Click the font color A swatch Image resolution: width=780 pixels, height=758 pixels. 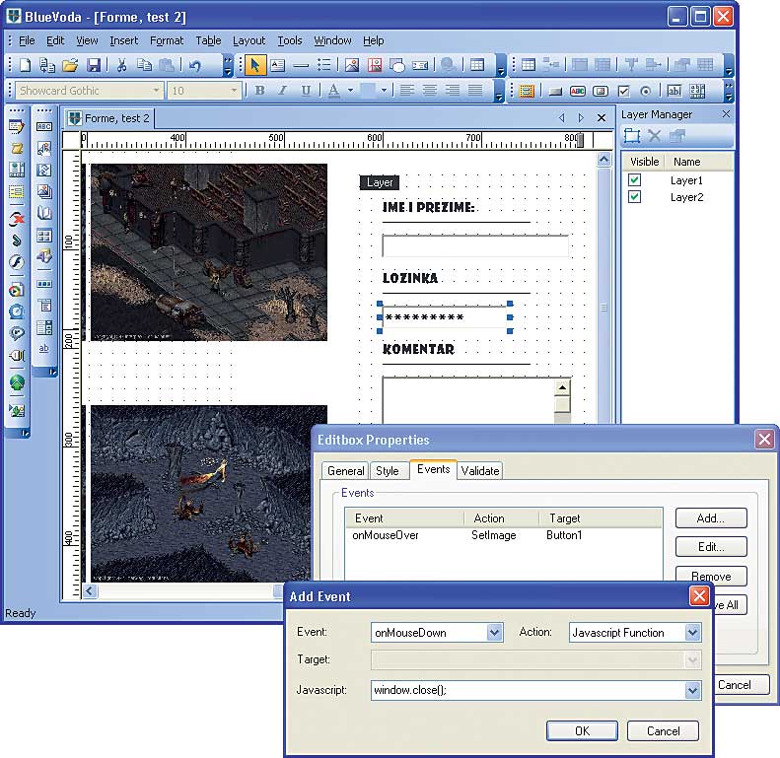(333, 90)
